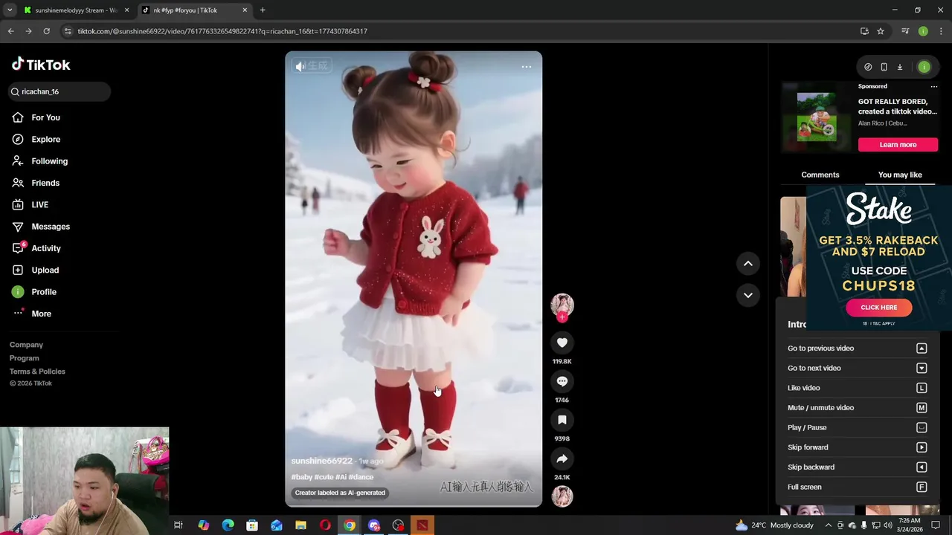Open the sunshine66922 username on the video
The width and height of the screenshot is (952, 535).
tap(321, 461)
